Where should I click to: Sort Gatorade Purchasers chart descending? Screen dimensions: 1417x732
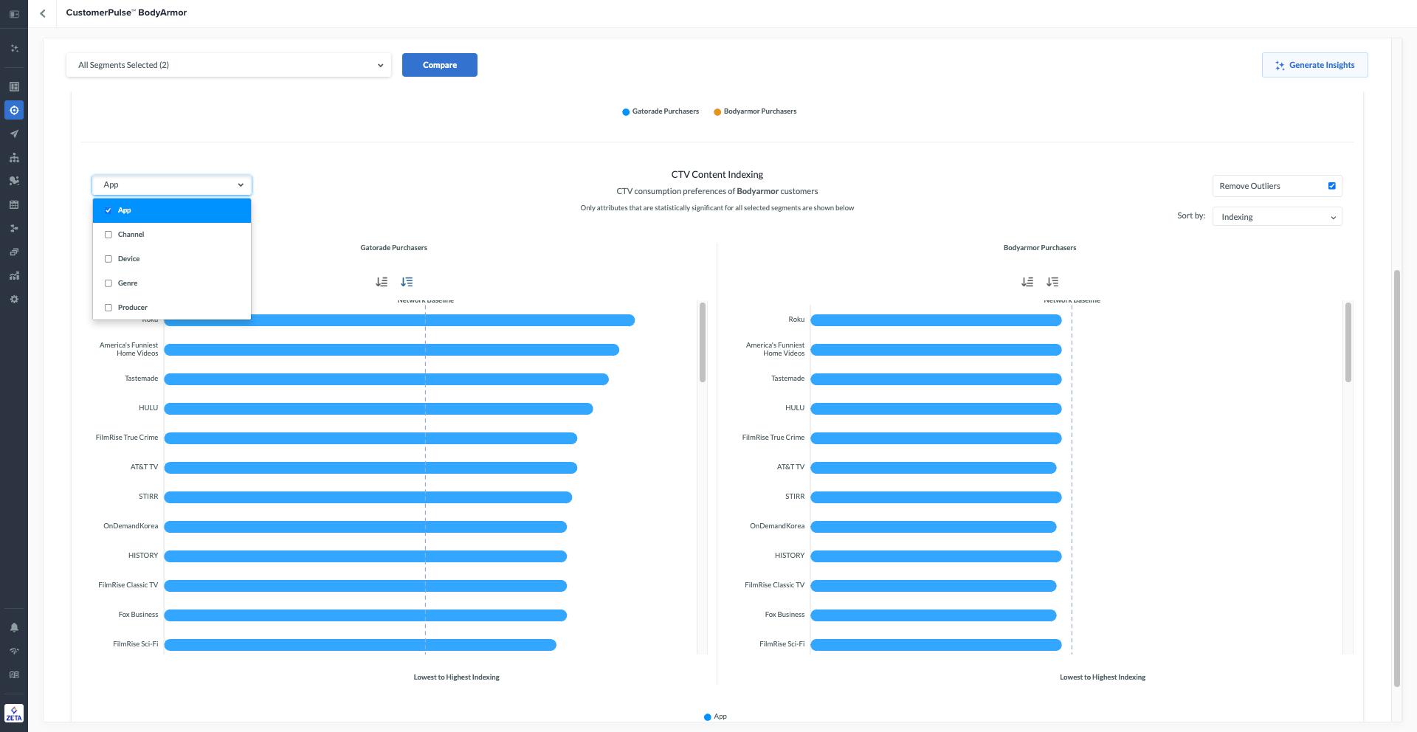click(x=407, y=282)
